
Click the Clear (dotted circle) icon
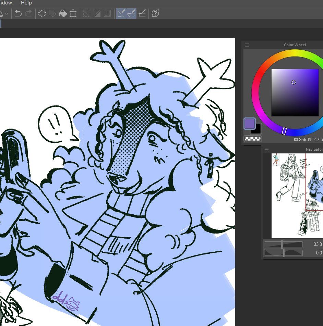[42, 13]
